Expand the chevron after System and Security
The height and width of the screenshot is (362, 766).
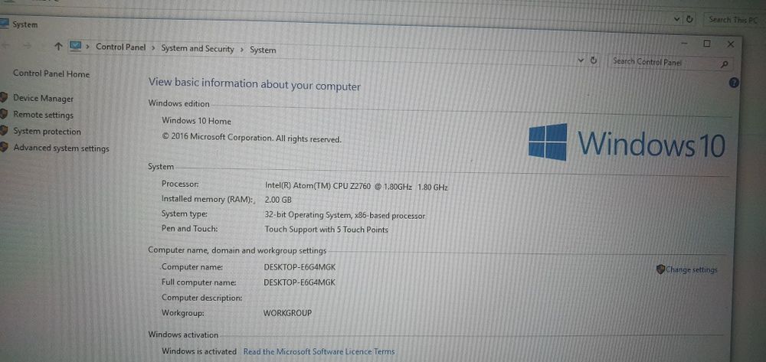point(242,49)
